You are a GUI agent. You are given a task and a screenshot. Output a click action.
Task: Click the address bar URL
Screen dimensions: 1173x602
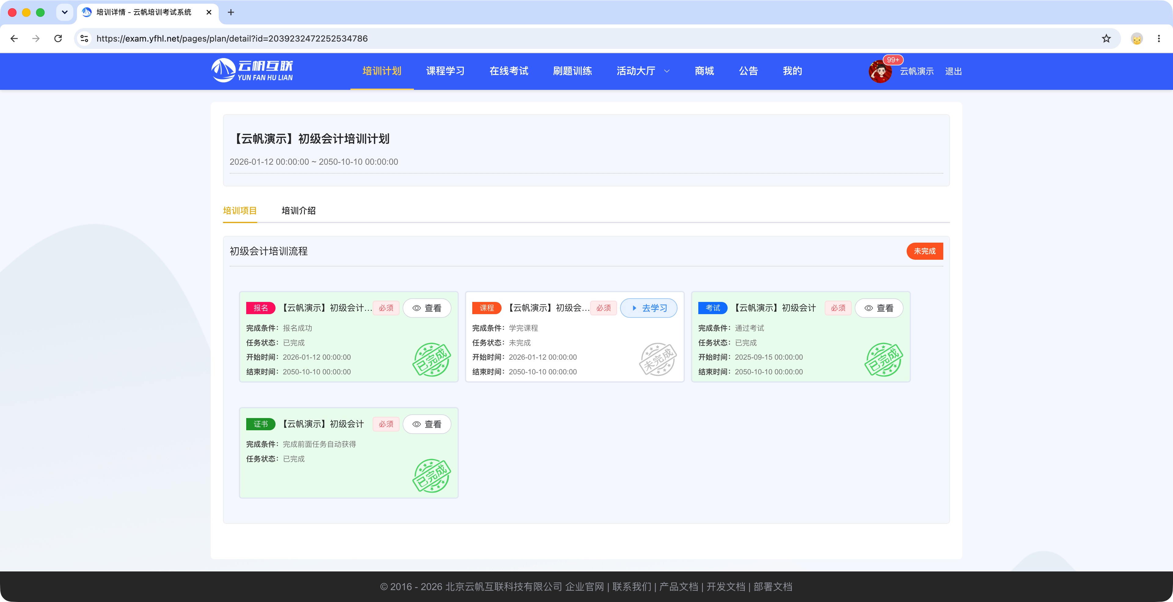click(232, 39)
